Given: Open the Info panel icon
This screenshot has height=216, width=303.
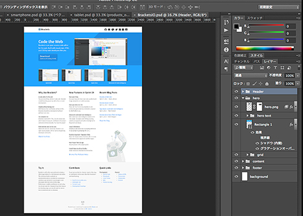Looking at the screenshot, I should [x=226, y=50].
